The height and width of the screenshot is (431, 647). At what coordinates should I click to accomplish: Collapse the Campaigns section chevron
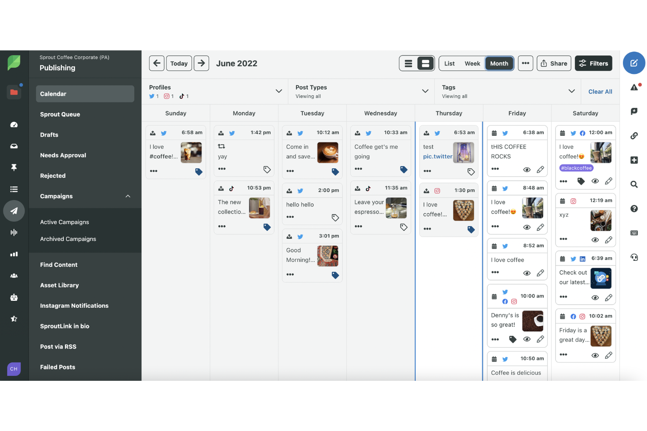coord(128,196)
